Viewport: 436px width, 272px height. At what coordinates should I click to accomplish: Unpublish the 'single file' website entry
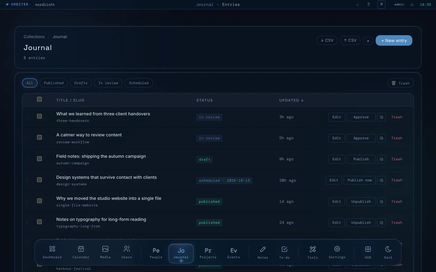(361, 202)
